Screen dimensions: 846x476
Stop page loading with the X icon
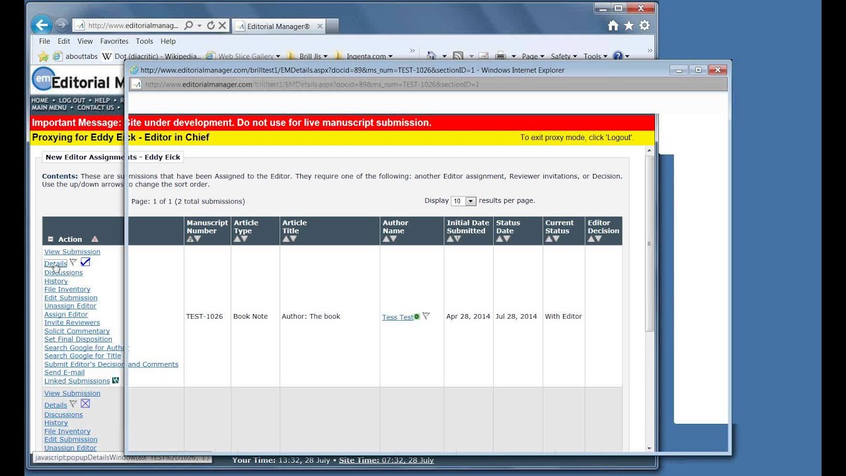223,26
